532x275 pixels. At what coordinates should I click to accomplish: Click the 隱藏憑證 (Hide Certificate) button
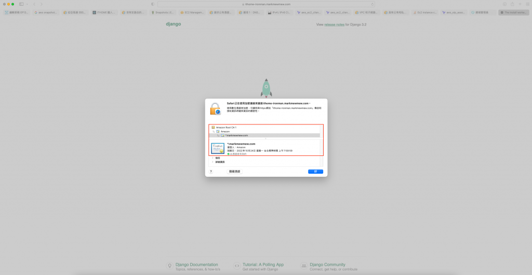(234, 172)
